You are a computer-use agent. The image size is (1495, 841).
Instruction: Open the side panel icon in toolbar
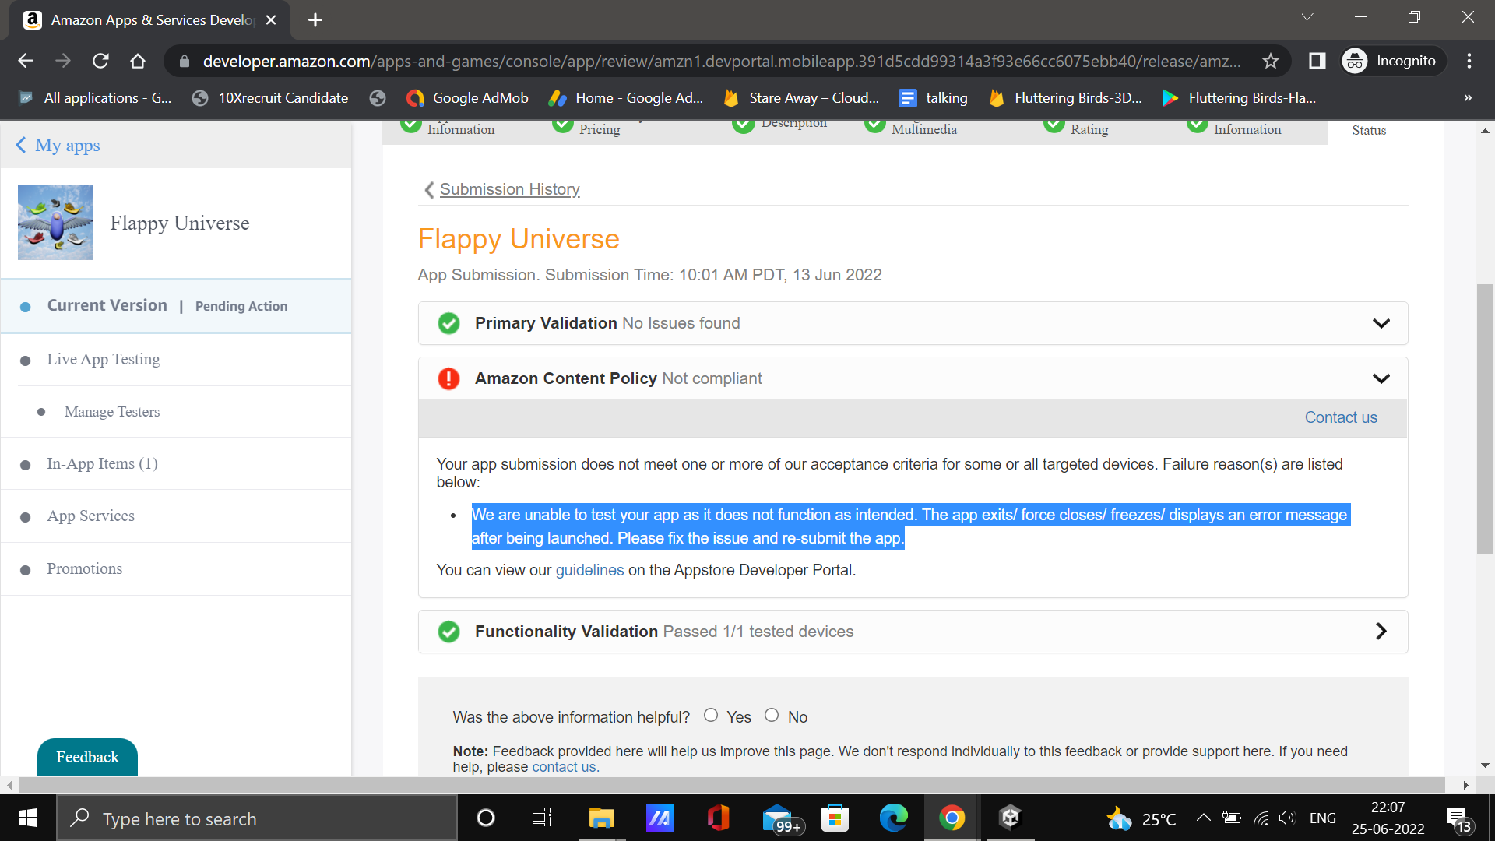click(1317, 61)
